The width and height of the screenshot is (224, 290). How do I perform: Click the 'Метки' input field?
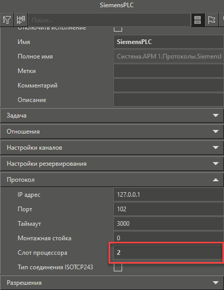click(169, 71)
